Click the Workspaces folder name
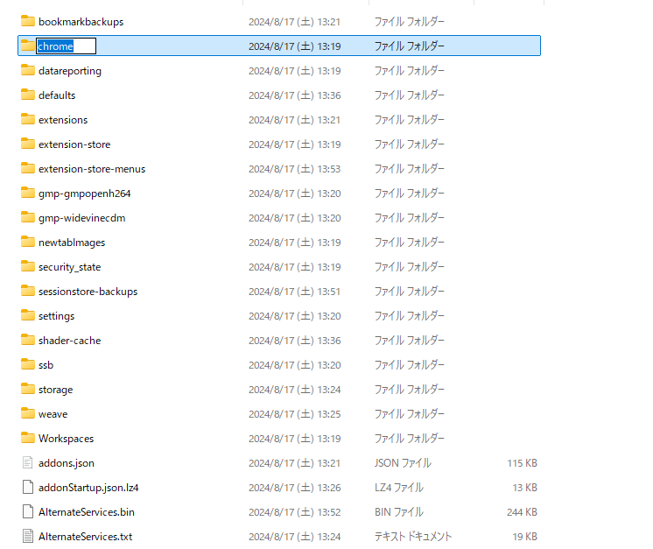Image resolution: width=653 pixels, height=549 pixels. (x=67, y=439)
